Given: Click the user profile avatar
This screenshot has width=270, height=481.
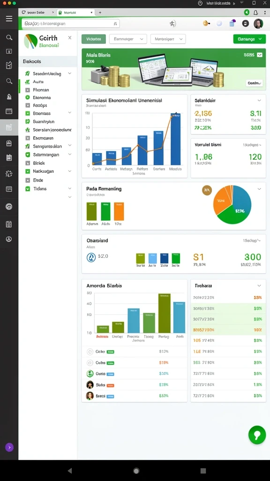Looking at the screenshot, I should coord(258,23).
